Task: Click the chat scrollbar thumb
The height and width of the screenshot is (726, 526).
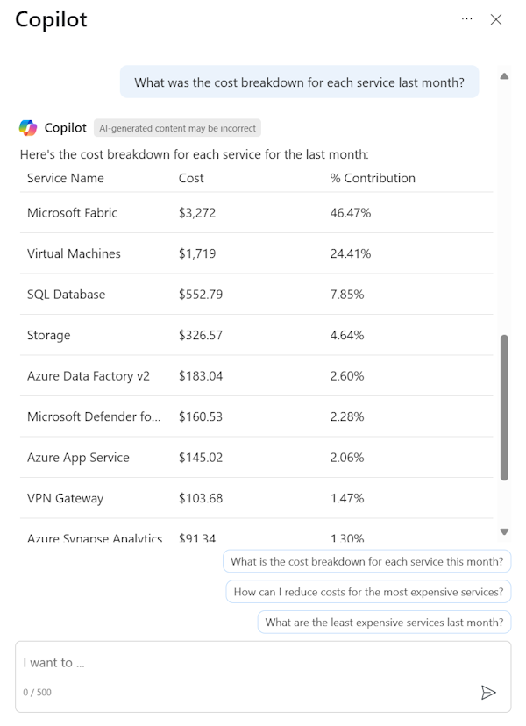Action: (x=504, y=407)
